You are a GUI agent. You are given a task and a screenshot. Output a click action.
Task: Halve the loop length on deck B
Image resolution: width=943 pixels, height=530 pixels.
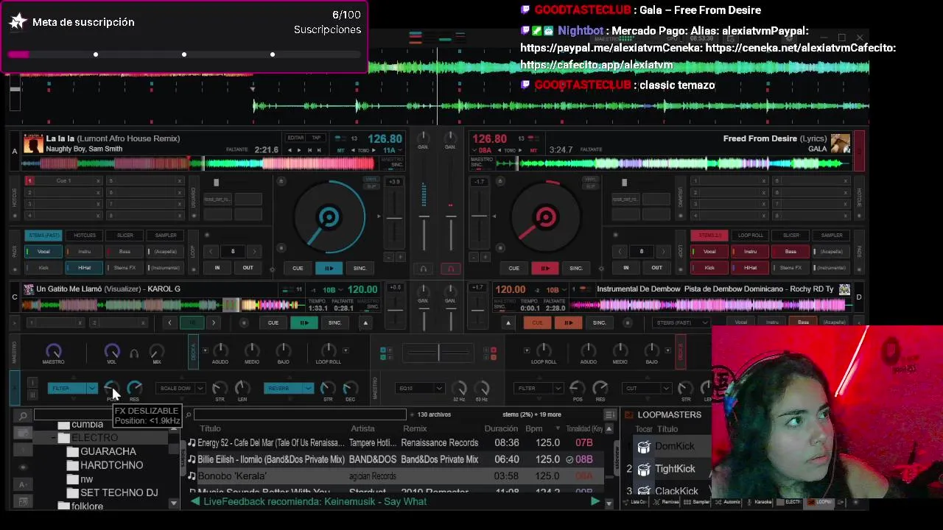620,252
